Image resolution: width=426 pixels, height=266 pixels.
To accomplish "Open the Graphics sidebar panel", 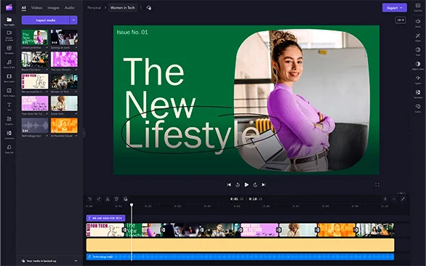I will (x=9, y=121).
